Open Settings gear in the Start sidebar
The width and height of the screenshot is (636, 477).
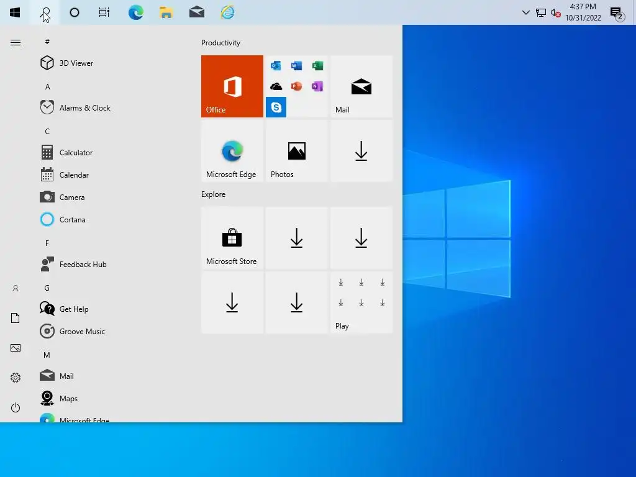pyautogui.click(x=16, y=378)
